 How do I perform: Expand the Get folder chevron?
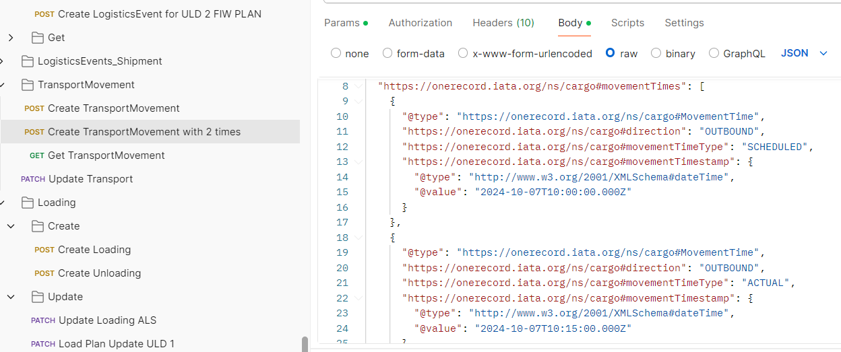point(11,38)
